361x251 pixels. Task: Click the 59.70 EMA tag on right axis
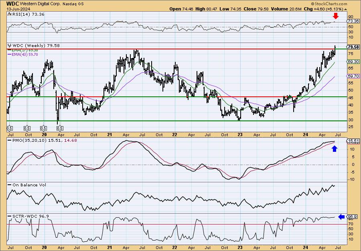point(353,76)
